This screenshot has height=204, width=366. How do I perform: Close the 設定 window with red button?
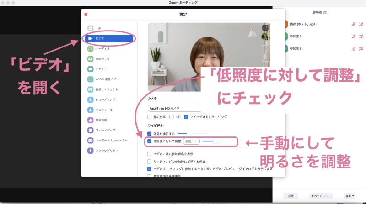click(86, 15)
